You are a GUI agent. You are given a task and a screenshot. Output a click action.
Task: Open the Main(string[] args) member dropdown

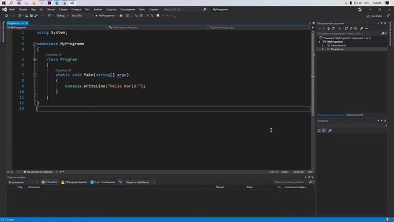260,27
